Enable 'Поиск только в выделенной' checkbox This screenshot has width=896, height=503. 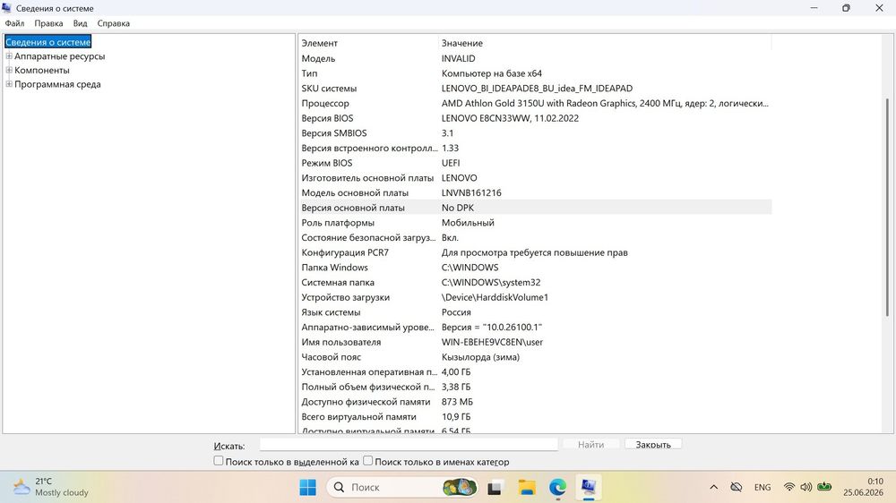click(219, 461)
